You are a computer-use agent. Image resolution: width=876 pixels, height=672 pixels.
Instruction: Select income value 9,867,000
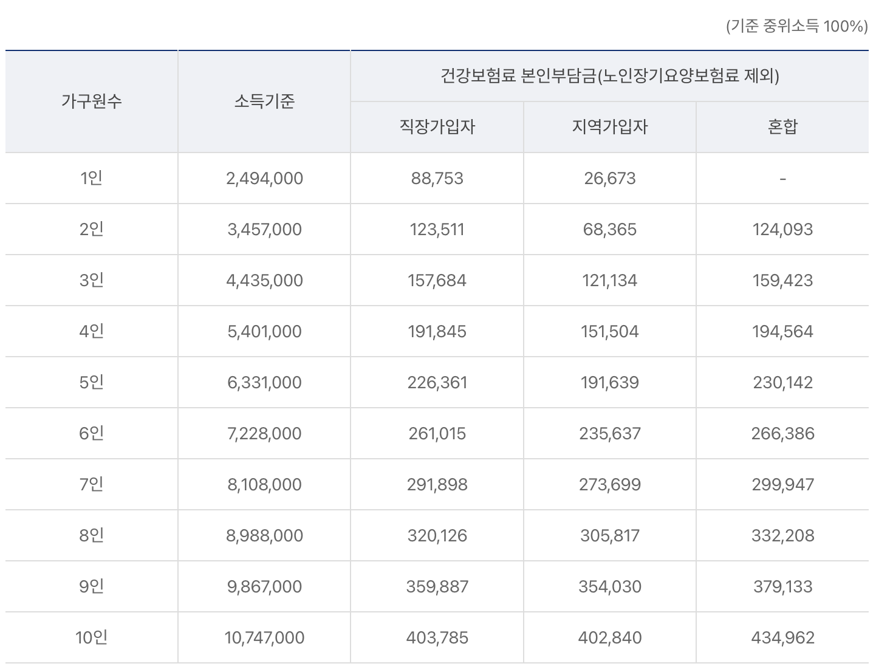click(264, 586)
